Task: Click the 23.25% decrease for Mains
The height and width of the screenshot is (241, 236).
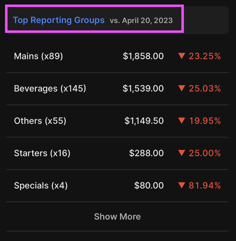Action: [x=205, y=56]
